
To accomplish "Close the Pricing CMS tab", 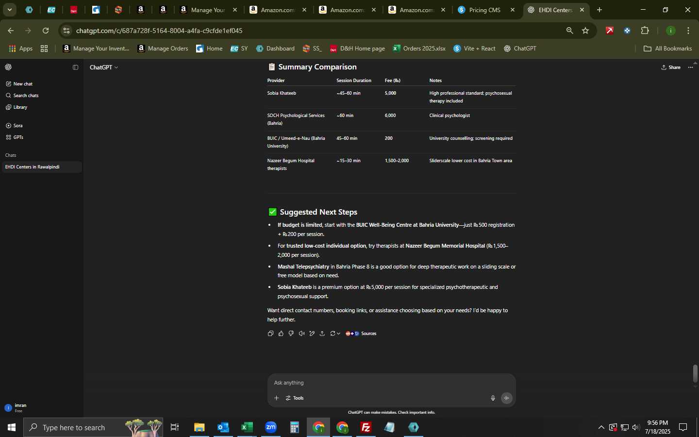I will 513,10.
